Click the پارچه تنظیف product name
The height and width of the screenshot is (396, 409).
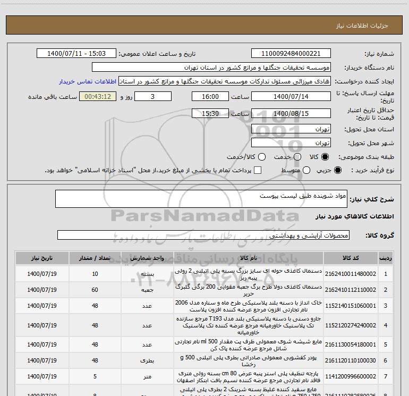(x=249, y=377)
